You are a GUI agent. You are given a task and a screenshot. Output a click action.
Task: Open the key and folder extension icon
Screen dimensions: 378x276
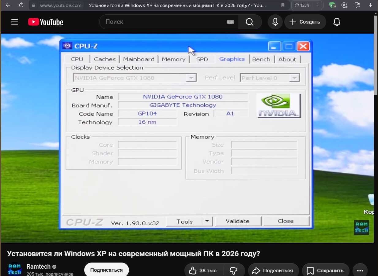pos(357,5)
